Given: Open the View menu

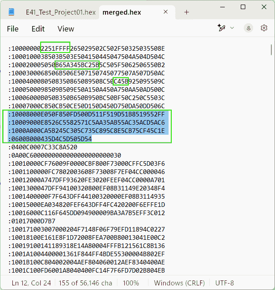Looking at the screenshot, I should (x=66, y=29).
